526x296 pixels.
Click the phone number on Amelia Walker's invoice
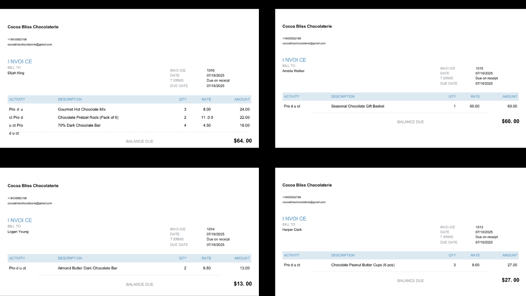coord(292,38)
